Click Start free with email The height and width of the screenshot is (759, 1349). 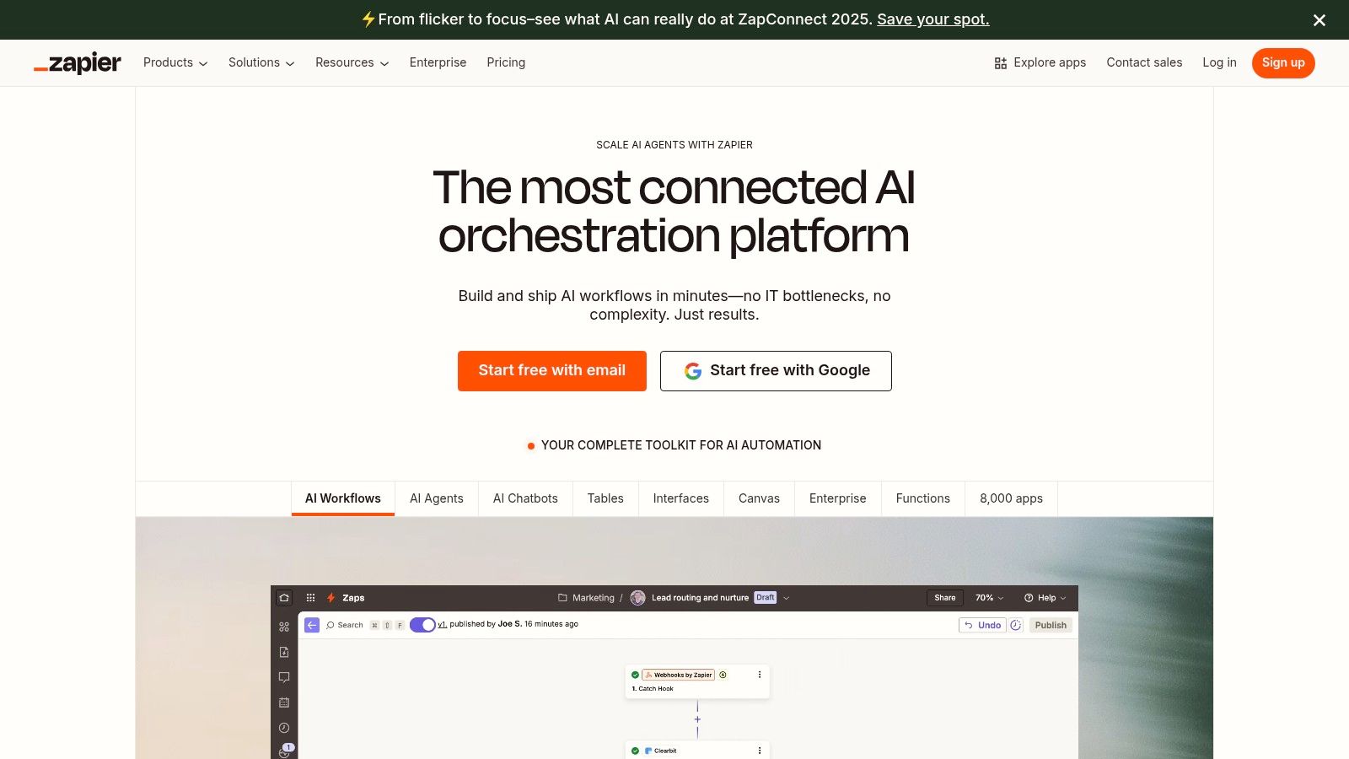[552, 371]
